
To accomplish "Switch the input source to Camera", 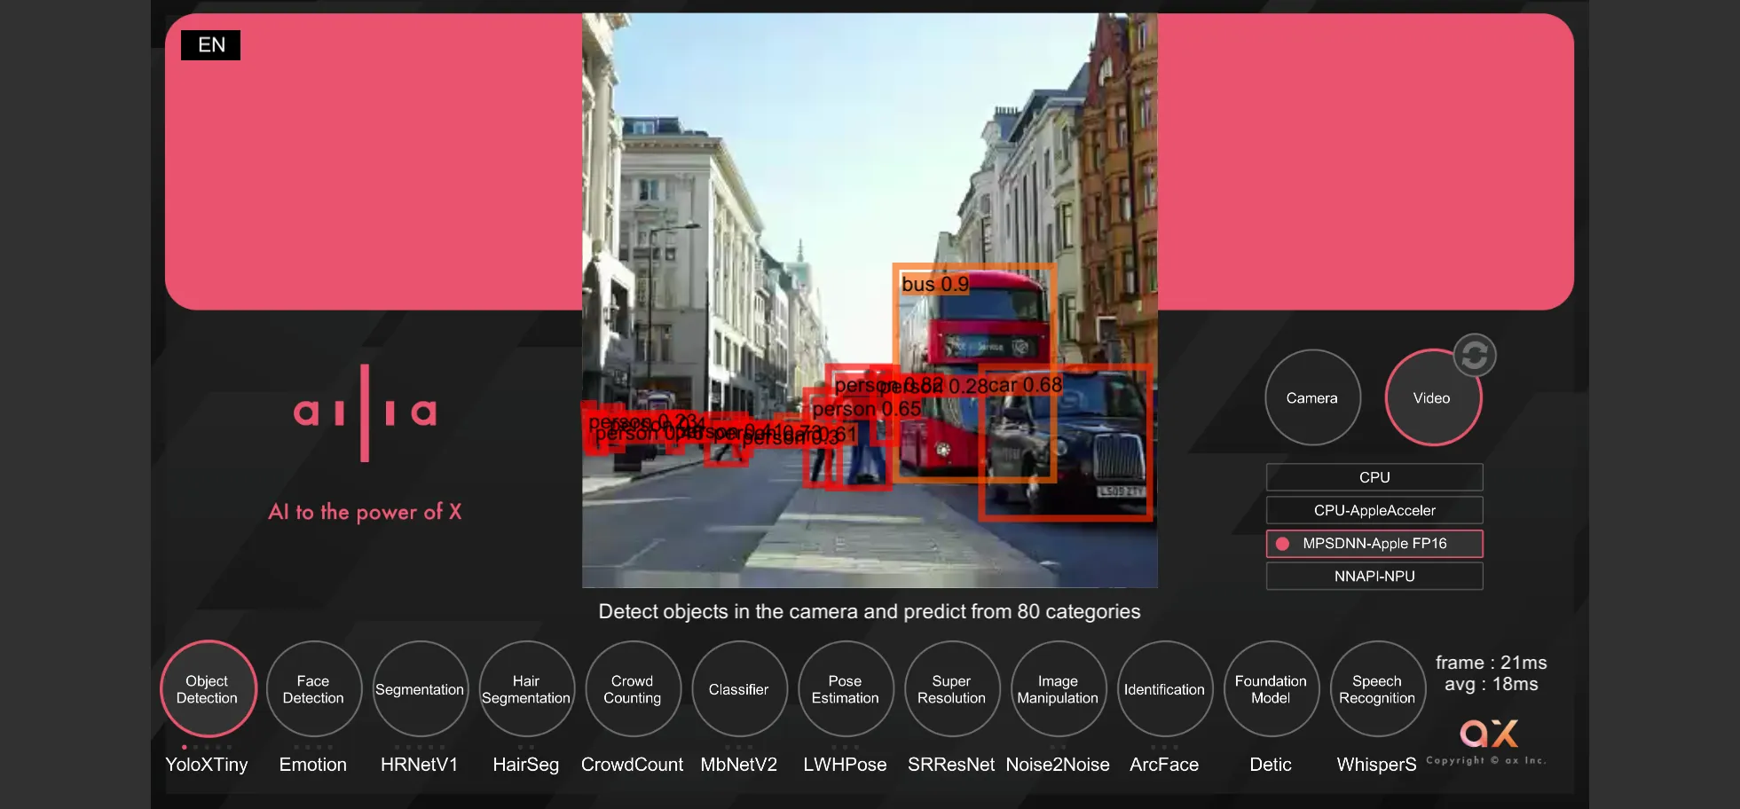I will tap(1312, 398).
